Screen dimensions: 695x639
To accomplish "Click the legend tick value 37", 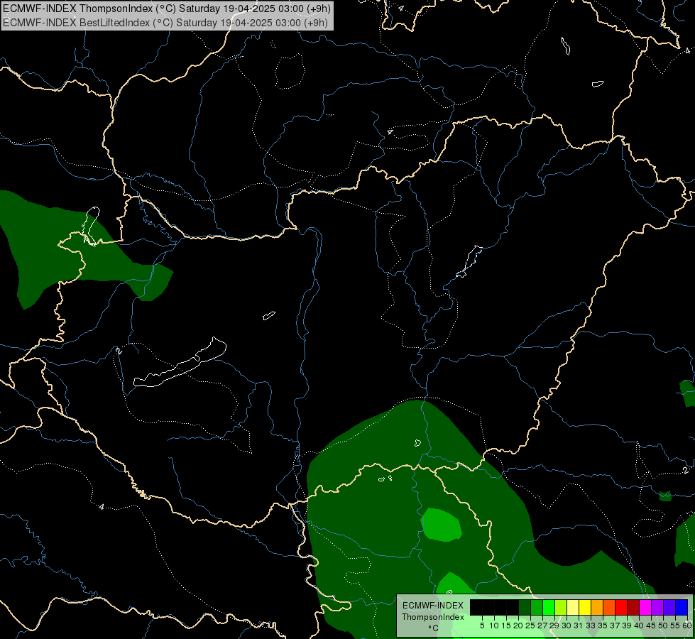I will pos(615,626).
